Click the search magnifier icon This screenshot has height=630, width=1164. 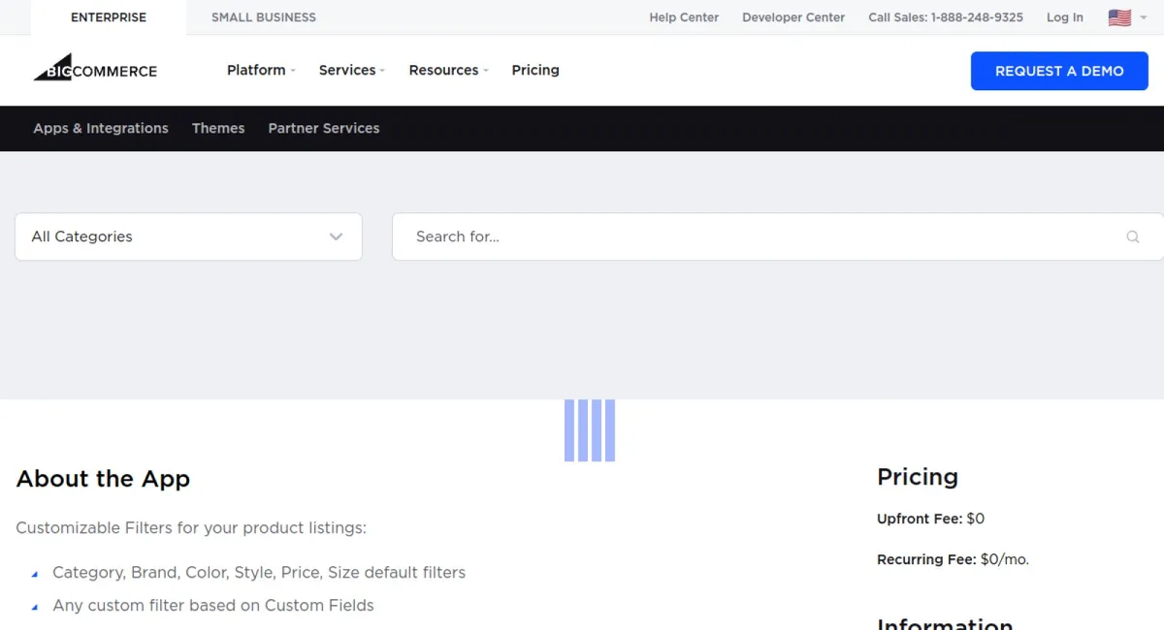pos(1132,236)
